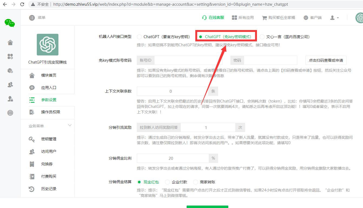
Task: Reload the page with the refresh icon
Action: pyautogui.click(x=22, y=4)
